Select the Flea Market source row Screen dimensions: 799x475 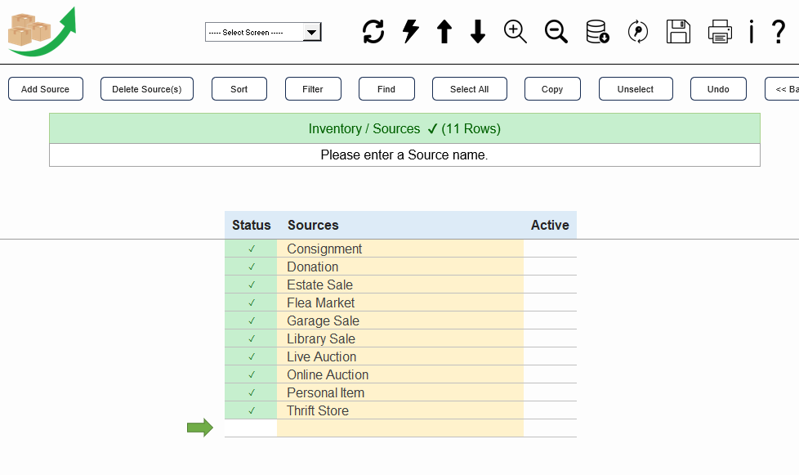400,302
